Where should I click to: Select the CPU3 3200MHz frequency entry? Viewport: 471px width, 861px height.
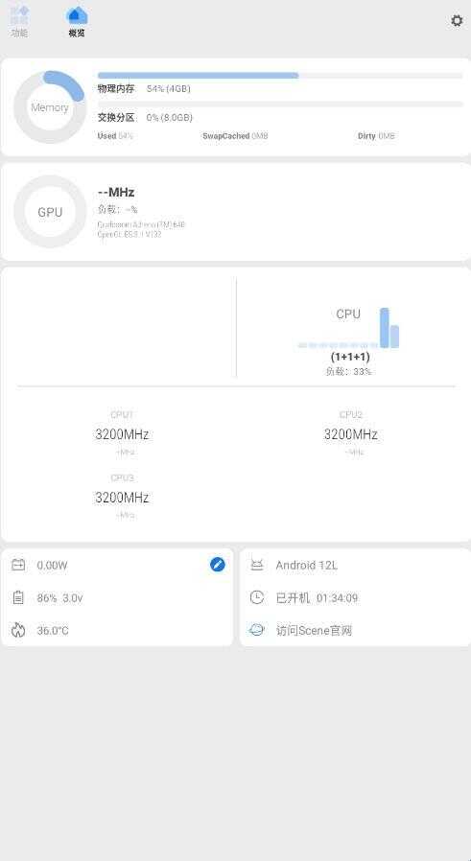pos(122,497)
